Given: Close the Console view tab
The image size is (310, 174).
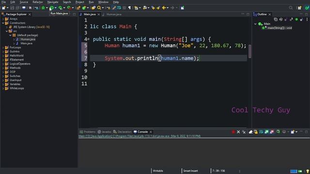Looking at the screenshot, I should (151, 132).
